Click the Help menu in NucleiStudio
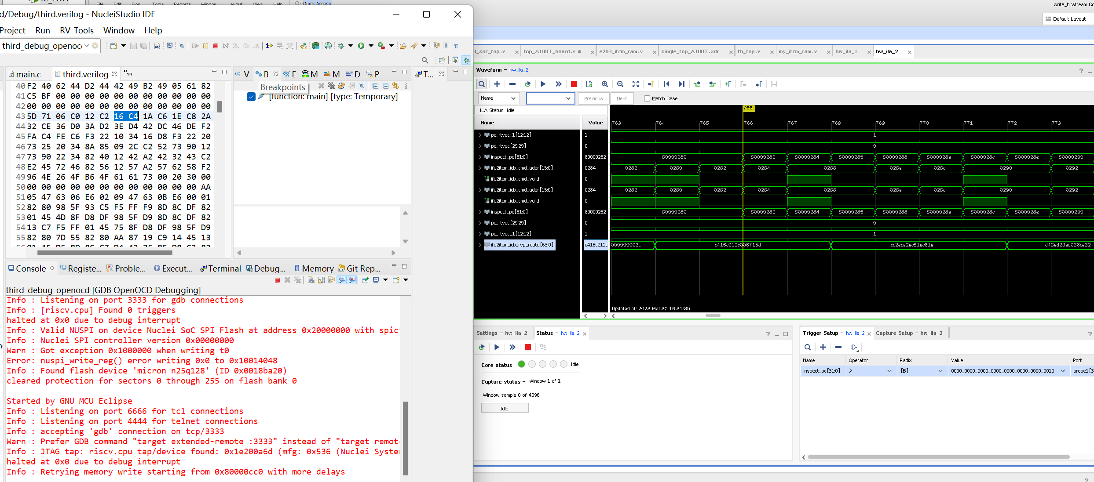The image size is (1094, 482). tap(153, 30)
